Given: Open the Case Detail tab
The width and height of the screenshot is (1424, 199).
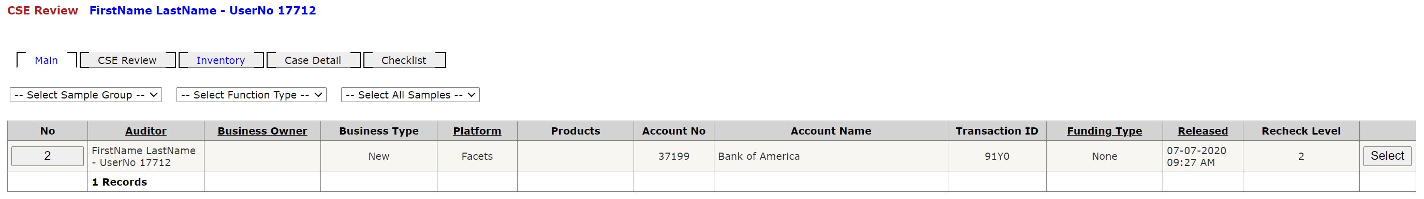Looking at the screenshot, I should pyautogui.click(x=313, y=60).
